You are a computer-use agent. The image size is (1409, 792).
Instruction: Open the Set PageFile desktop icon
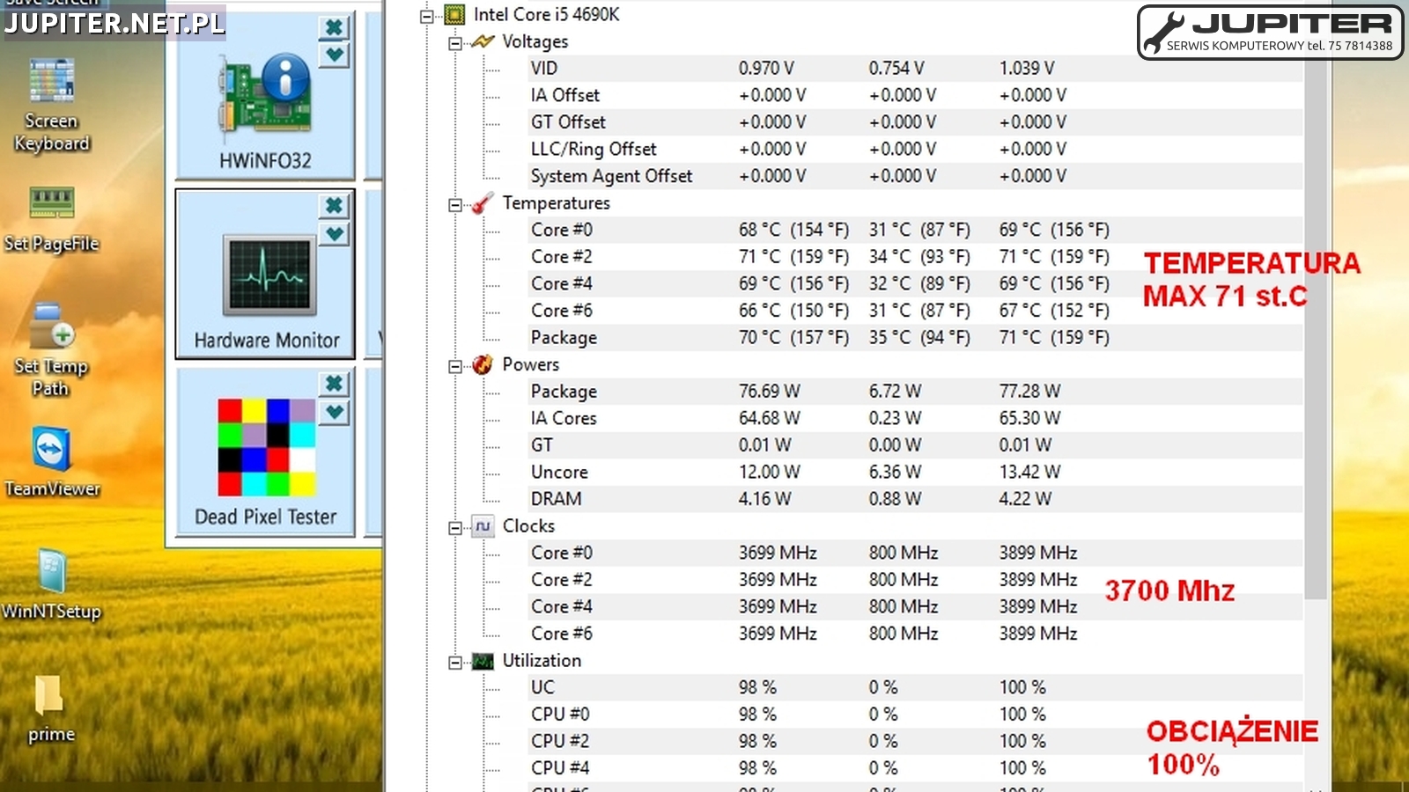51,218
